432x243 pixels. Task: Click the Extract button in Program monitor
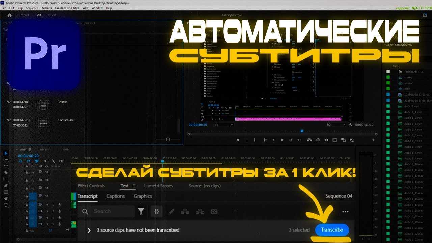point(318,140)
